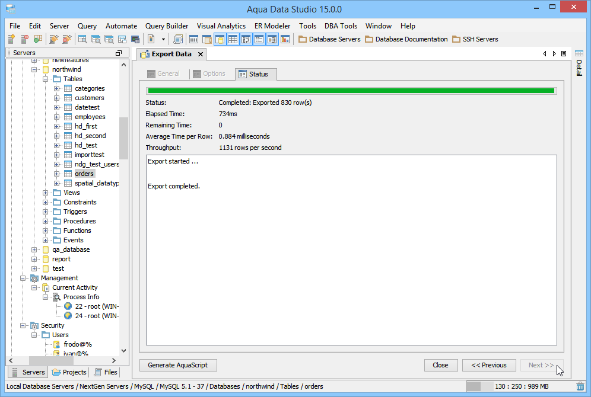
Task: Expand the Procedures folder
Action: point(45,221)
